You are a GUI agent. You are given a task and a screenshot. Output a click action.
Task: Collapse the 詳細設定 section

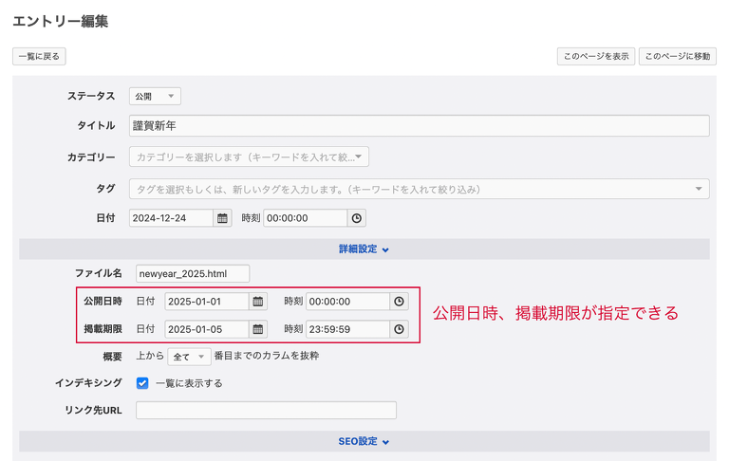click(364, 249)
